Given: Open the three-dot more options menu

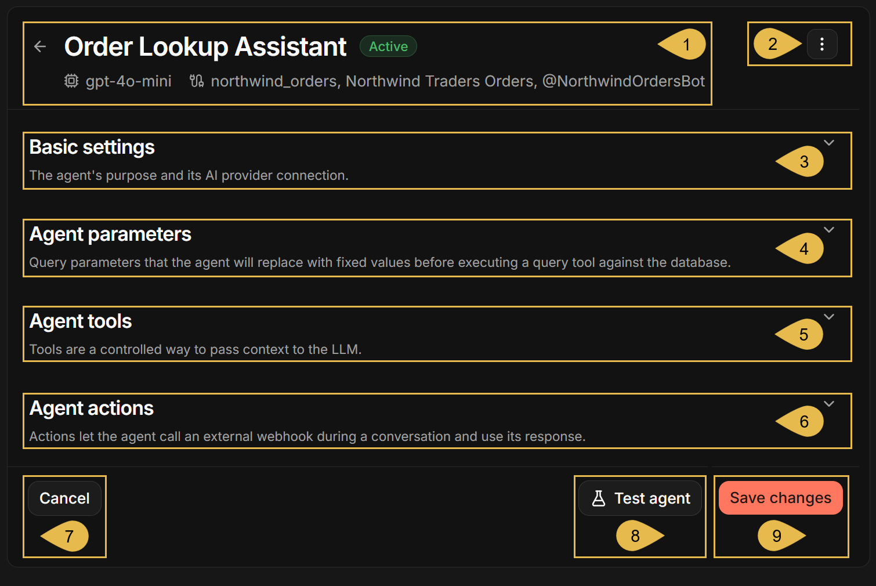Looking at the screenshot, I should [x=822, y=44].
